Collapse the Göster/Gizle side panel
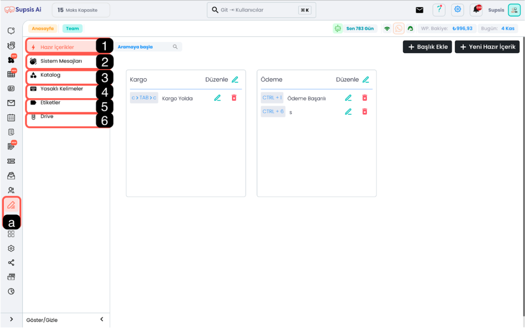The width and height of the screenshot is (525, 329). [x=102, y=319]
